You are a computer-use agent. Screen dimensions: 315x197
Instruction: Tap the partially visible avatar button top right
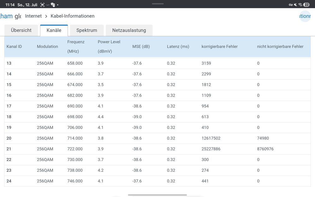coord(305,16)
